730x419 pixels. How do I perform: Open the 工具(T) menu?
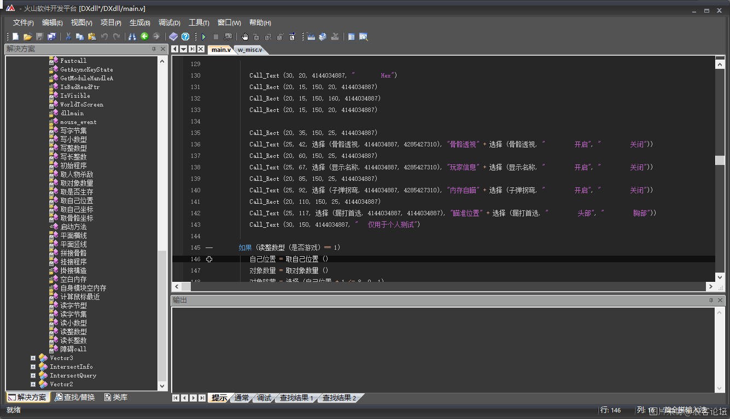pos(199,22)
